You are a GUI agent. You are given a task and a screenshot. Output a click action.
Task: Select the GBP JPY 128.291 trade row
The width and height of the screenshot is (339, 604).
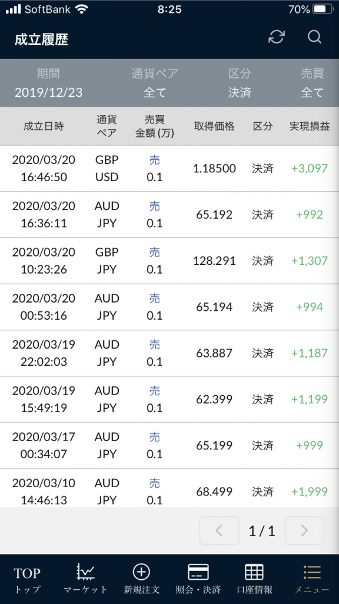(x=169, y=261)
